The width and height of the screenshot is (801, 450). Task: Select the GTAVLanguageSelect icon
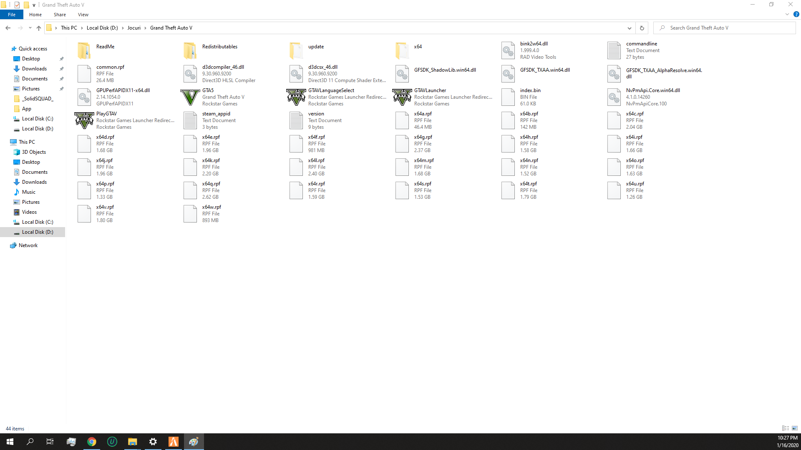click(296, 97)
